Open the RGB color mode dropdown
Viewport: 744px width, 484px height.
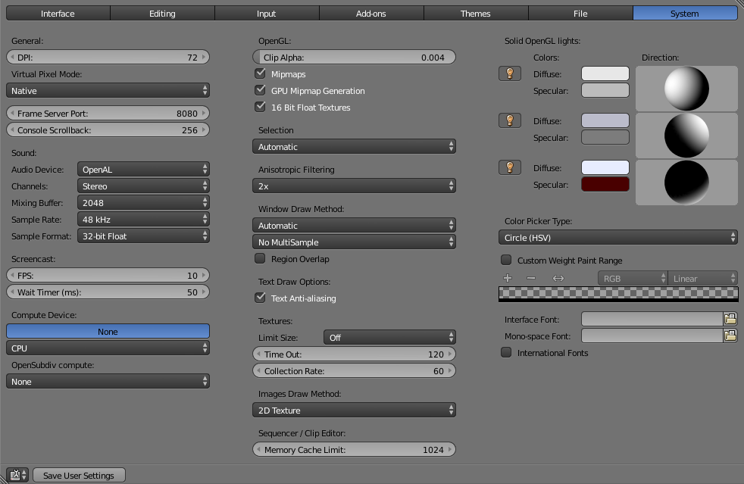point(633,278)
